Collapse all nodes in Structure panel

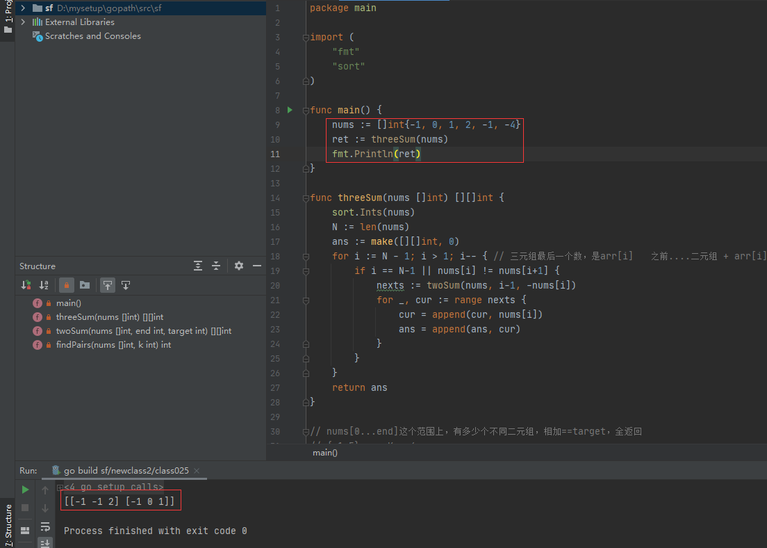(x=216, y=266)
